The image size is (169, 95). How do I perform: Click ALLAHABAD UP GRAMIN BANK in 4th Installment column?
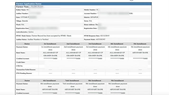[117, 54]
